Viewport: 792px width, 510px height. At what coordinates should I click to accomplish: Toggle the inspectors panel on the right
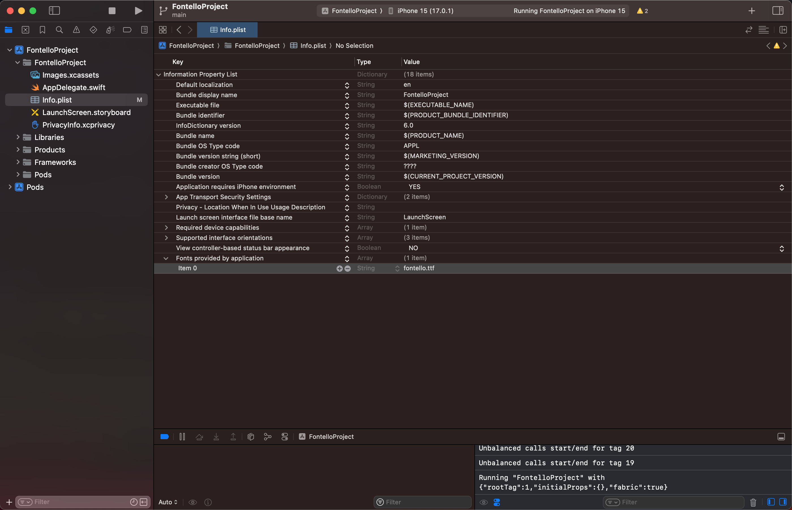(778, 10)
